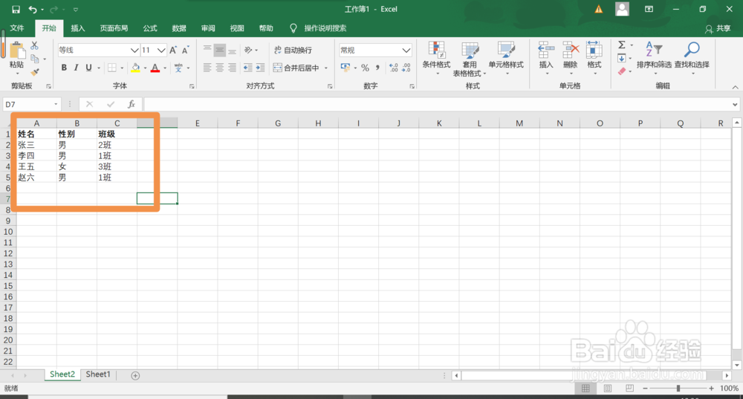Expand the 合并后居中 dropdown arrow

pyautogui.click(x=326, y=68)
